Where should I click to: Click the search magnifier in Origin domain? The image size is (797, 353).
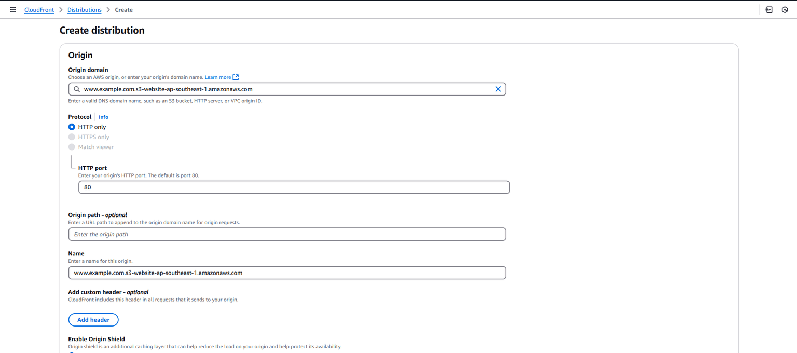(77, 89)
